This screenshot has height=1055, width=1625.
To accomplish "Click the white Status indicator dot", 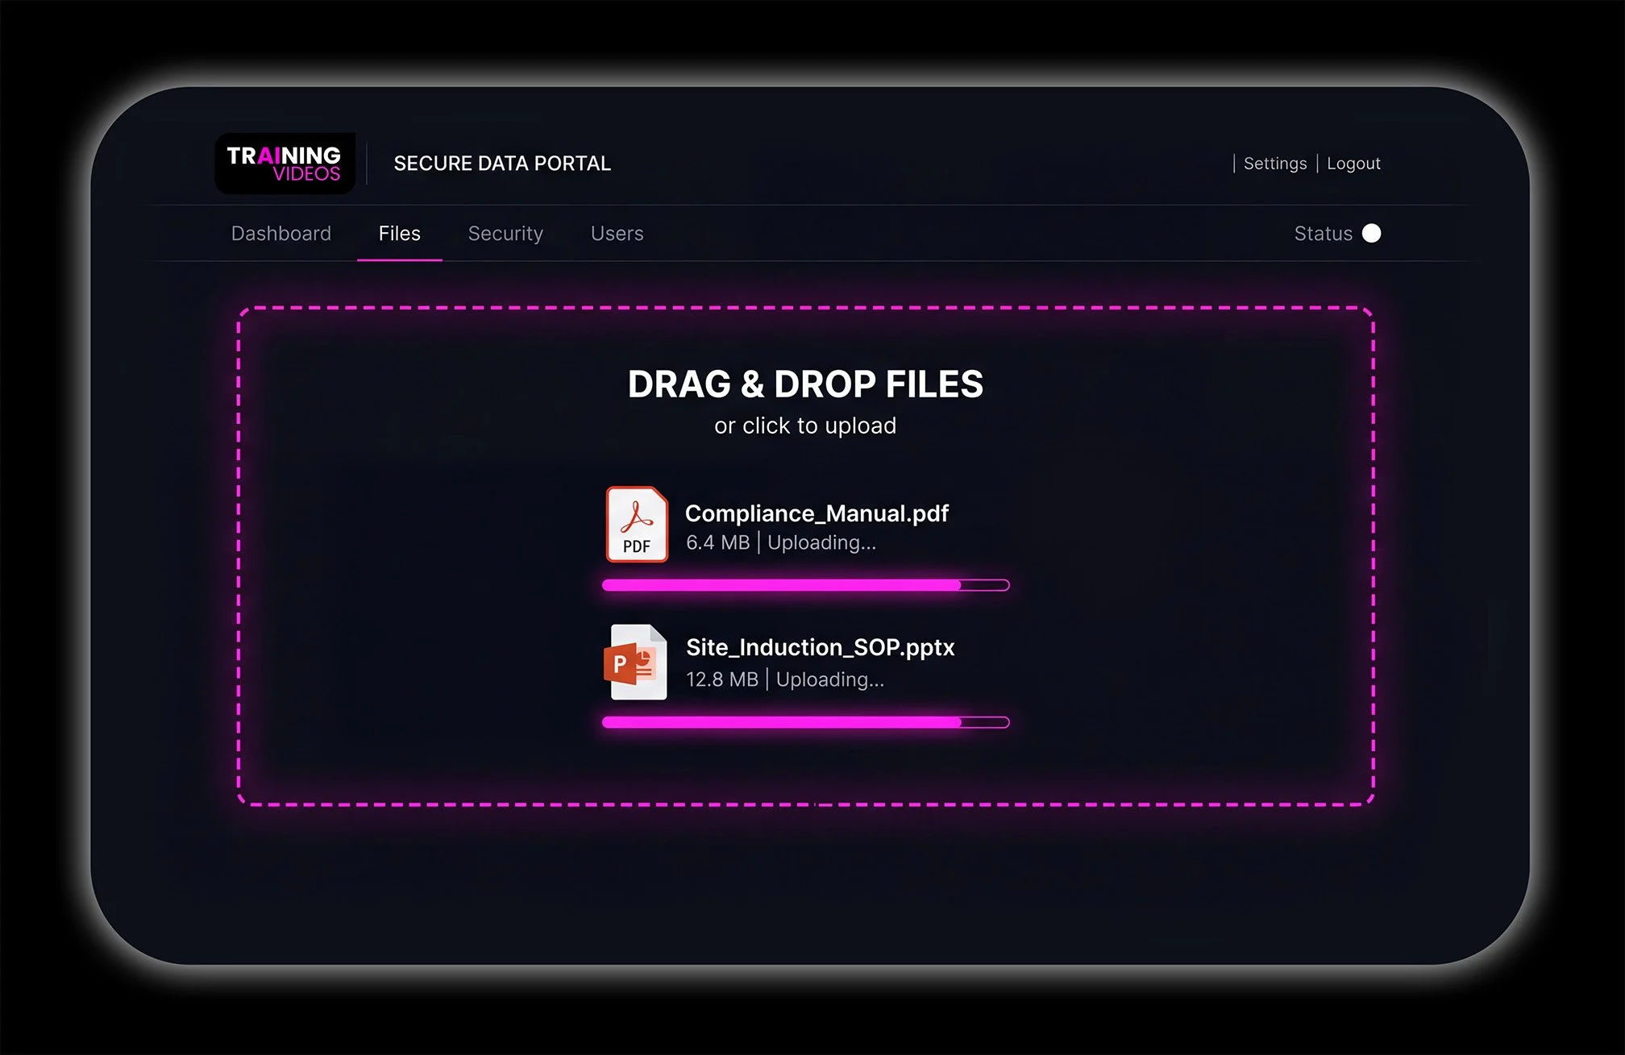I will (x=1371, y=233).
